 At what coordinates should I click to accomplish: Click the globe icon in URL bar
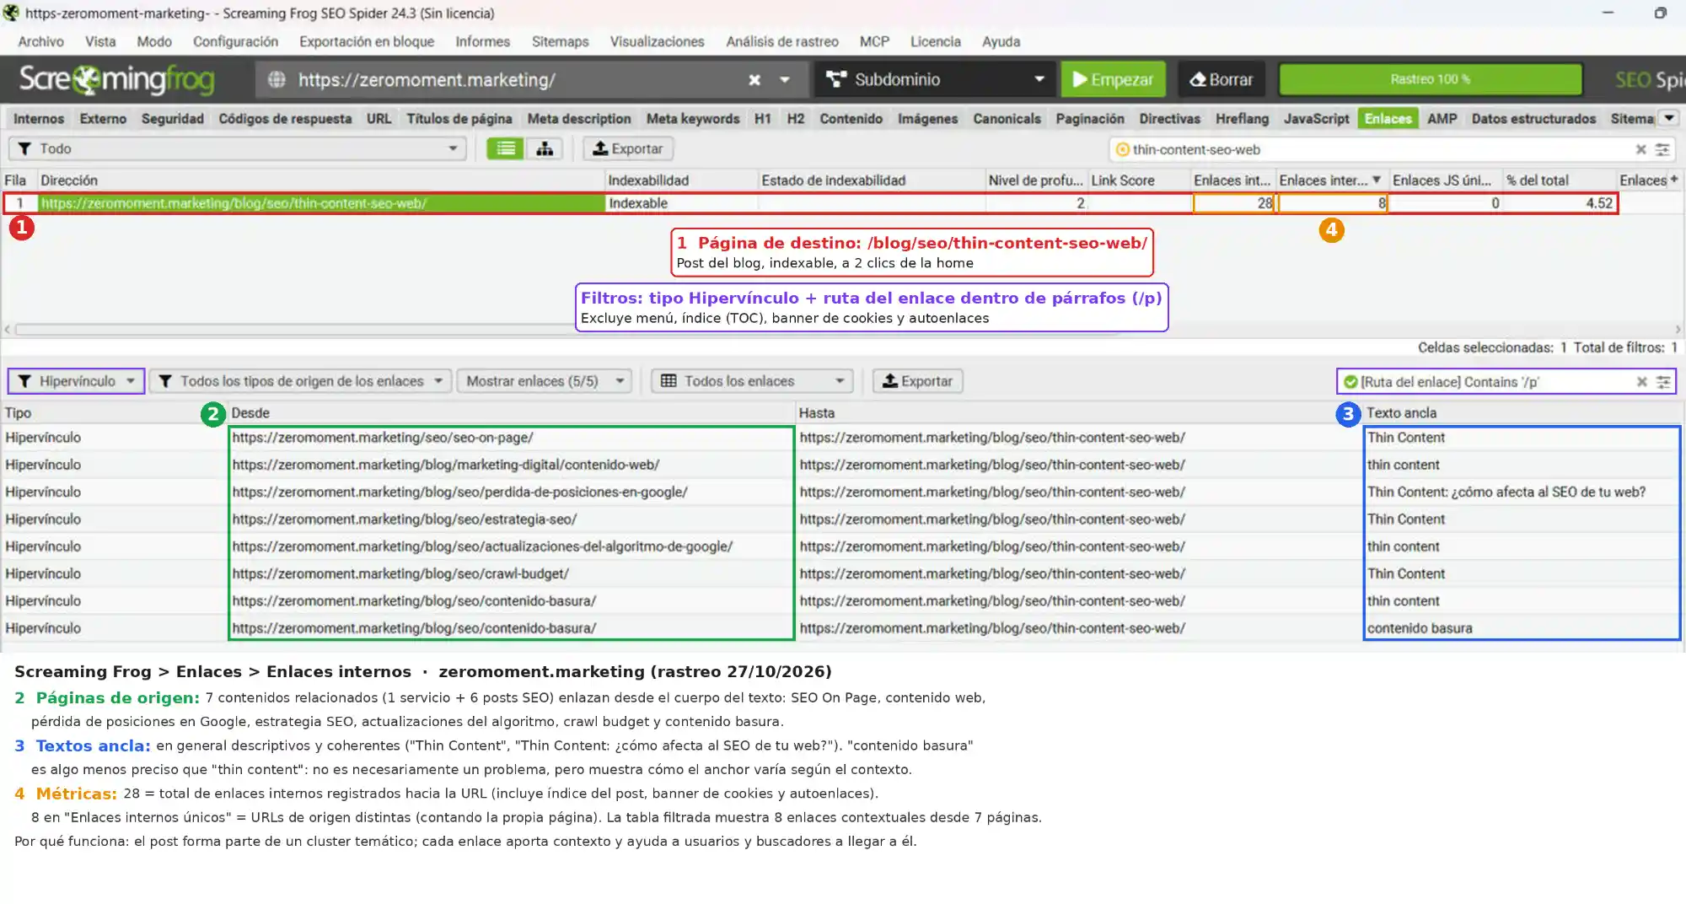pos(277,79)
